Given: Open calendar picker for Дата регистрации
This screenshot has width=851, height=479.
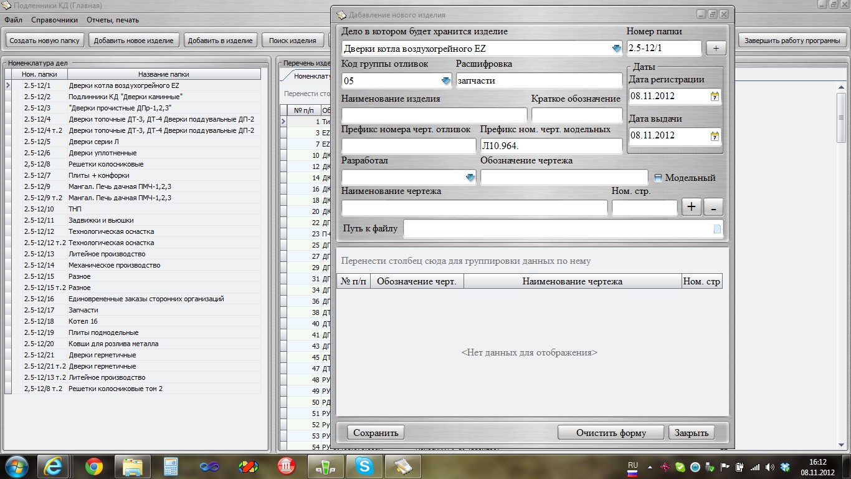Looking at the screenshot, I should [x=715, y=96].
